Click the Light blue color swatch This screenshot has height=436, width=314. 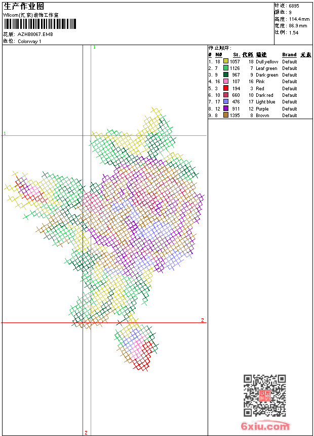[x=226, y=102]
